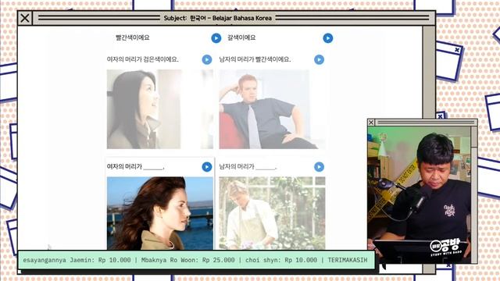Screen dimensions: 500x281
Task: Select the blond man in garden photo
Action: pyautogui.click(x=272, y=213)
